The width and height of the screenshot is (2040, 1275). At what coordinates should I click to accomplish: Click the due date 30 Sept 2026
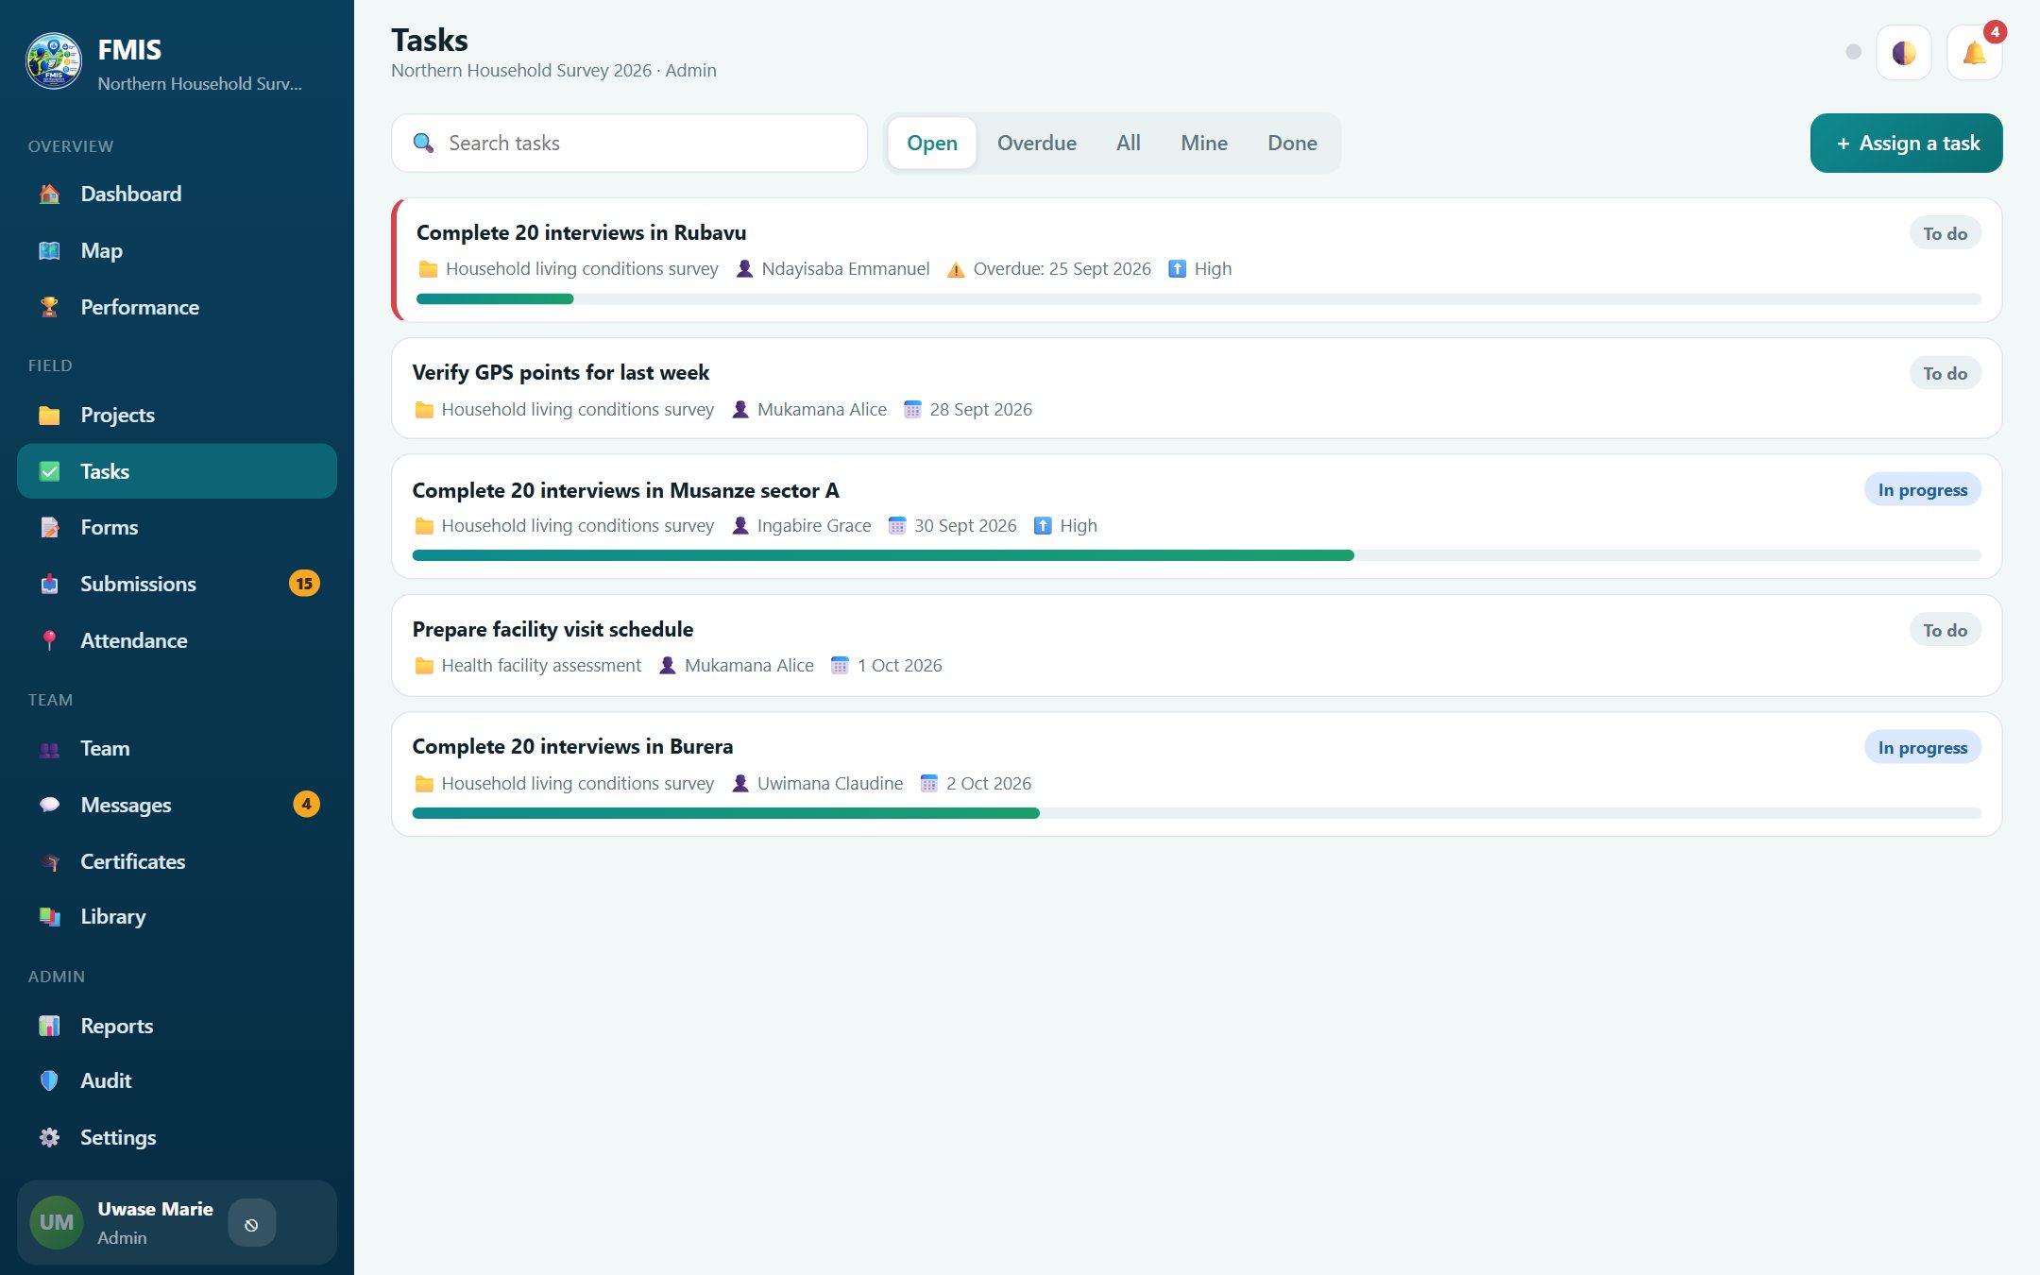(x=965, y=525)
